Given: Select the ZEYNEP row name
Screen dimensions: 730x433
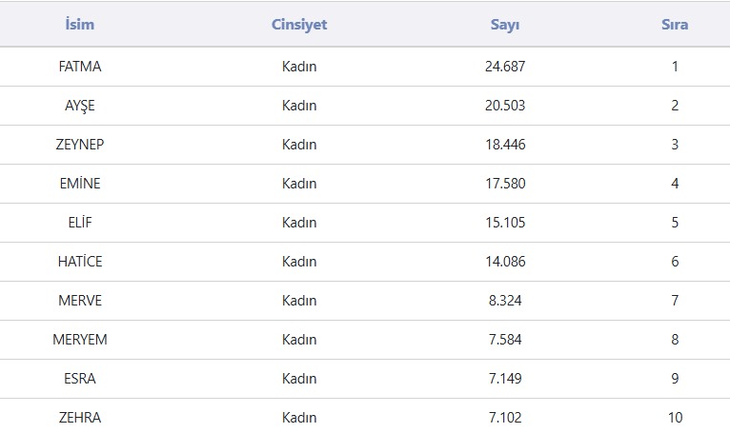Looking at the screenshot, I should (79, 145).
